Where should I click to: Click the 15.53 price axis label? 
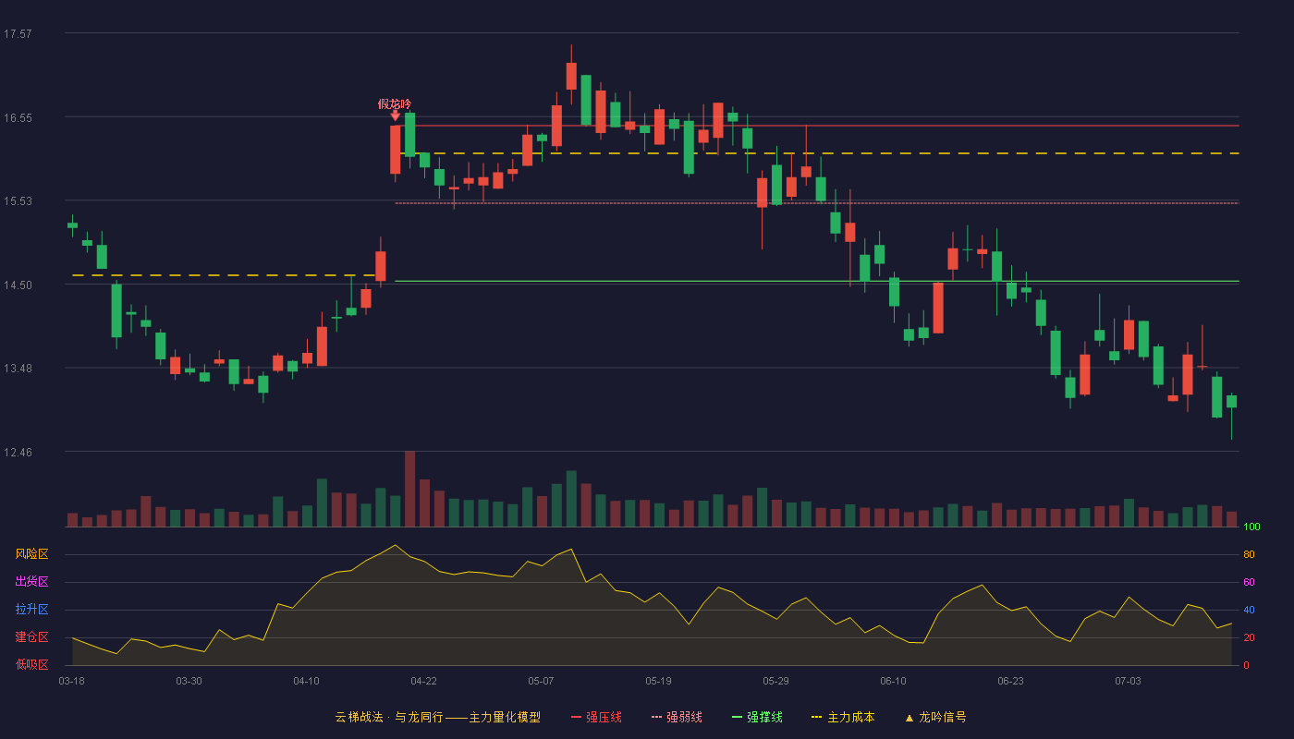click(18, 201)
